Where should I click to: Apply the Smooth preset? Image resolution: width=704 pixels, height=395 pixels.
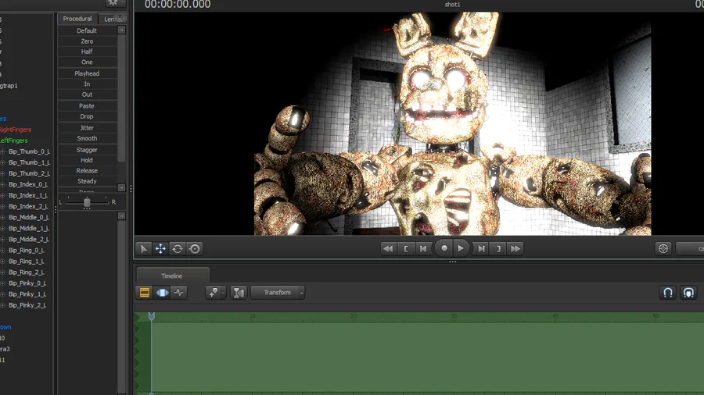tap(87, 138)
